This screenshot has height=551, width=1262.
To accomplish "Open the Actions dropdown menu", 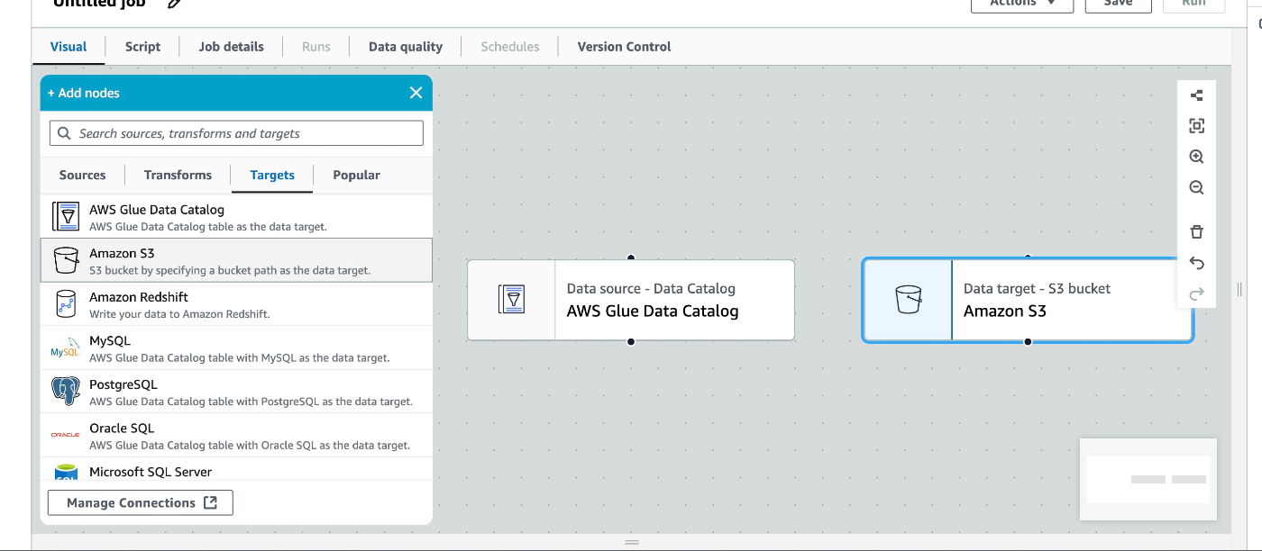I will pos(1022,4).
